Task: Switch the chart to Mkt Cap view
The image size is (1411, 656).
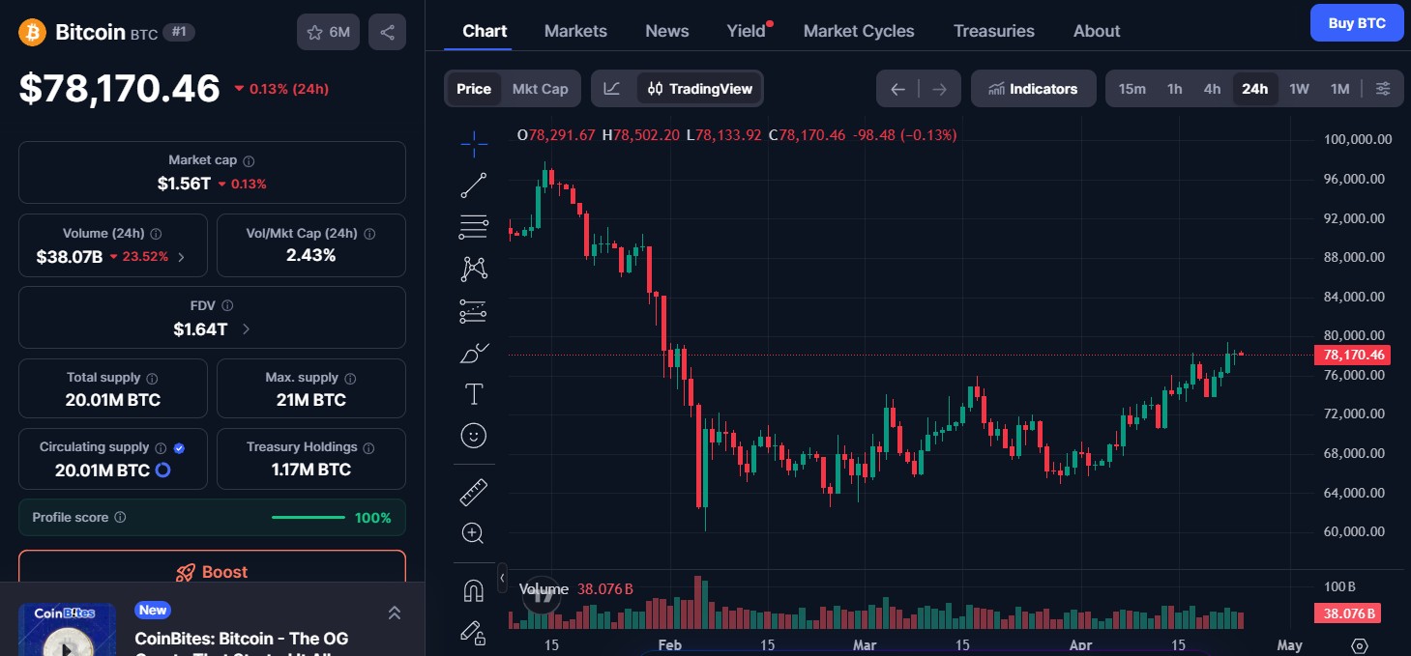Action: tap(540, 88)
